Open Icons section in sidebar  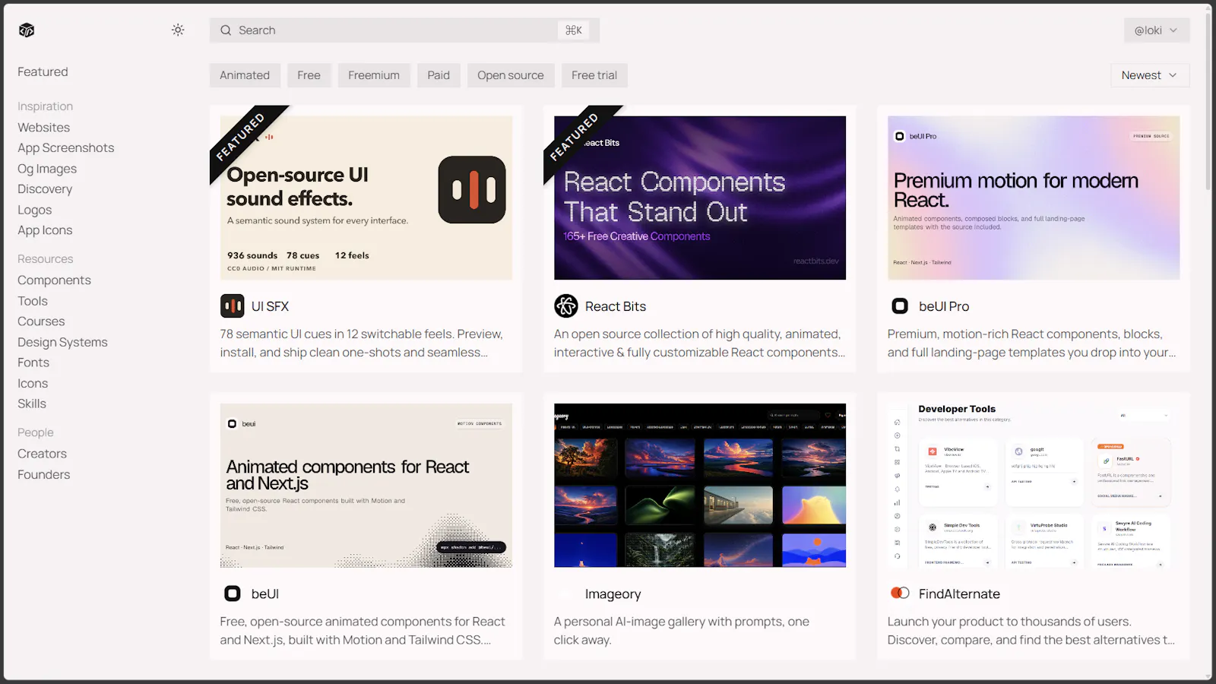coord(33,383)
